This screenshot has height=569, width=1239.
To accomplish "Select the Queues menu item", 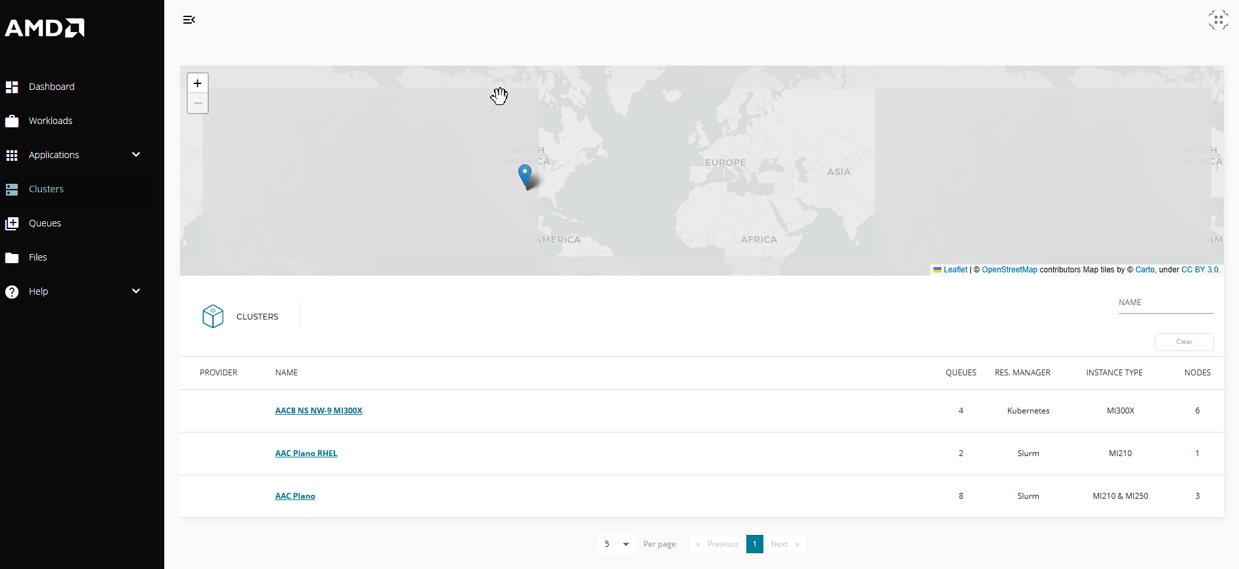I will click(45, 223).
